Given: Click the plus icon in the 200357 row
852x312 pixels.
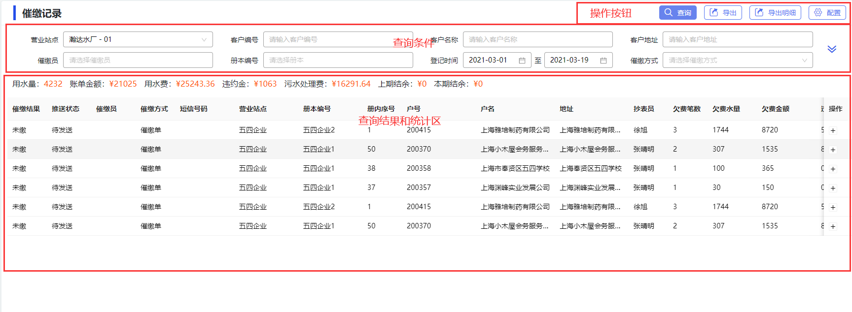Looking at the screenshot, I should point(833,188).
